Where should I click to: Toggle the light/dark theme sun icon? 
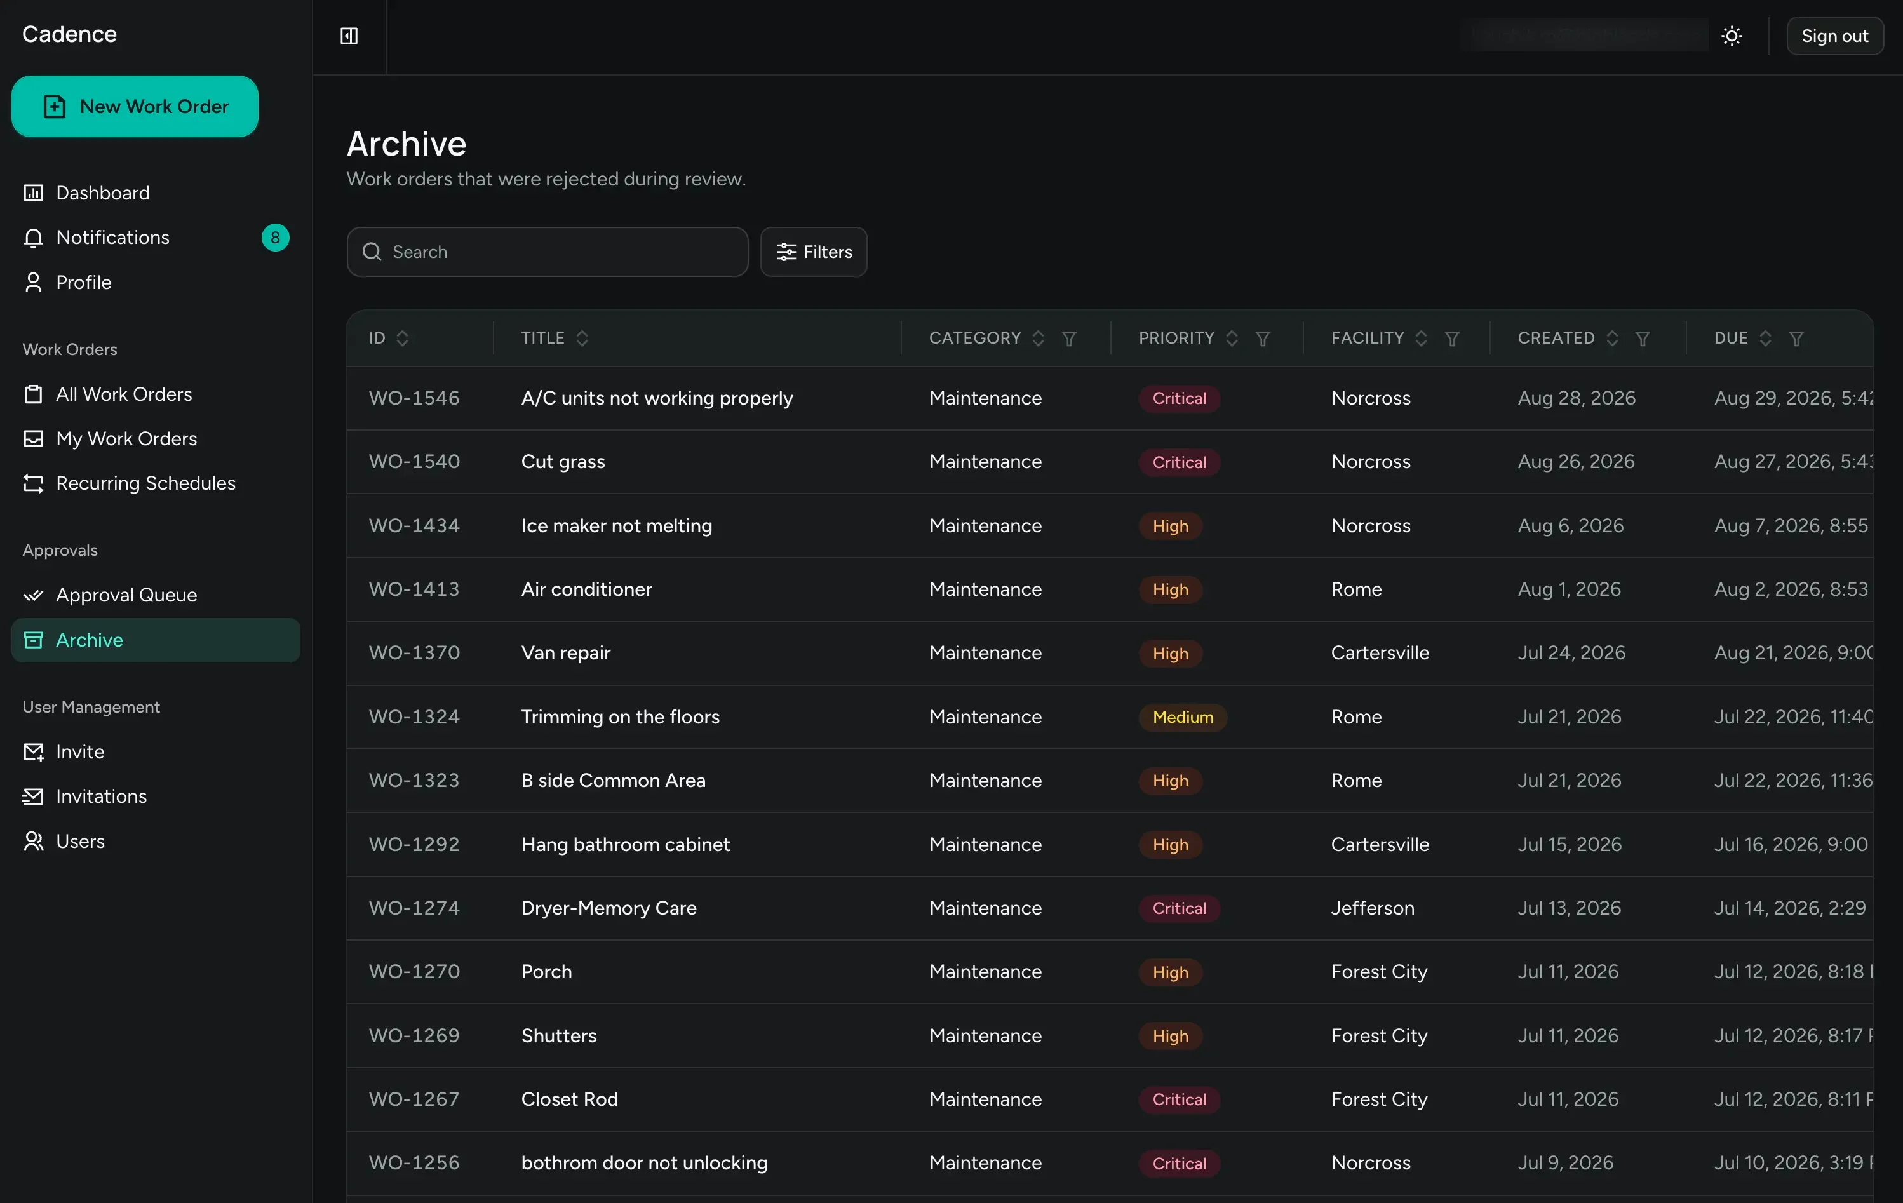tap(1732, 36)
